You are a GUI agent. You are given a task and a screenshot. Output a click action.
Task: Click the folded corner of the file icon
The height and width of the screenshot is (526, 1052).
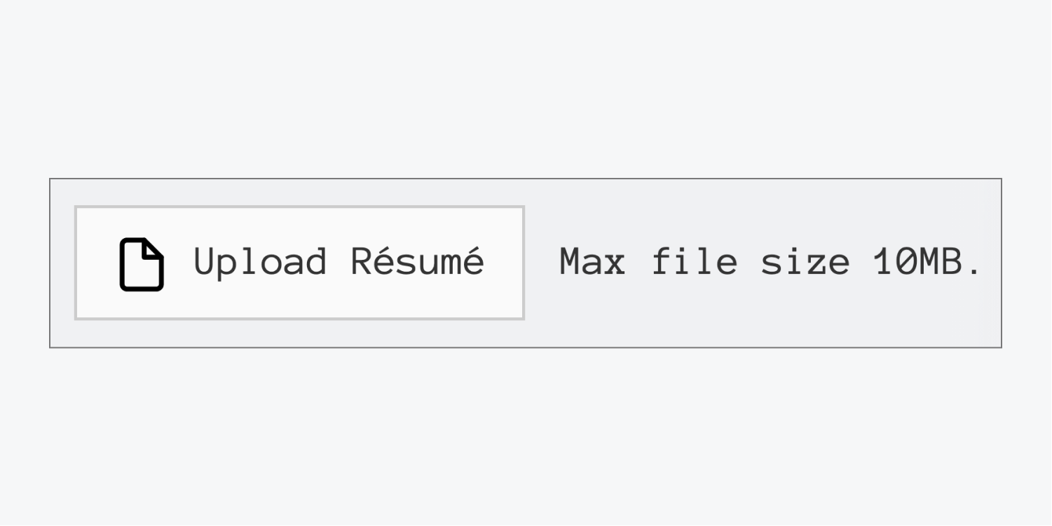point(154,250)
